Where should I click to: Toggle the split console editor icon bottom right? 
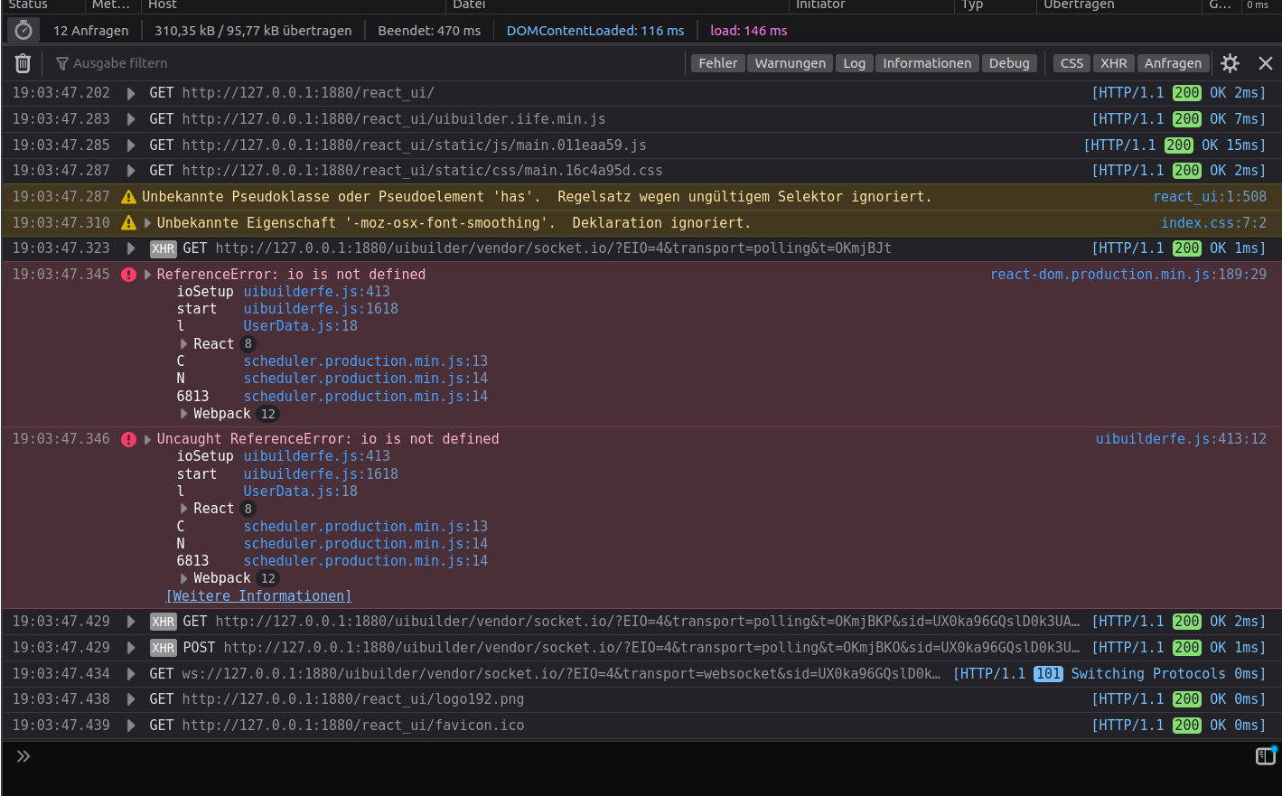(x=1266, y=756)
